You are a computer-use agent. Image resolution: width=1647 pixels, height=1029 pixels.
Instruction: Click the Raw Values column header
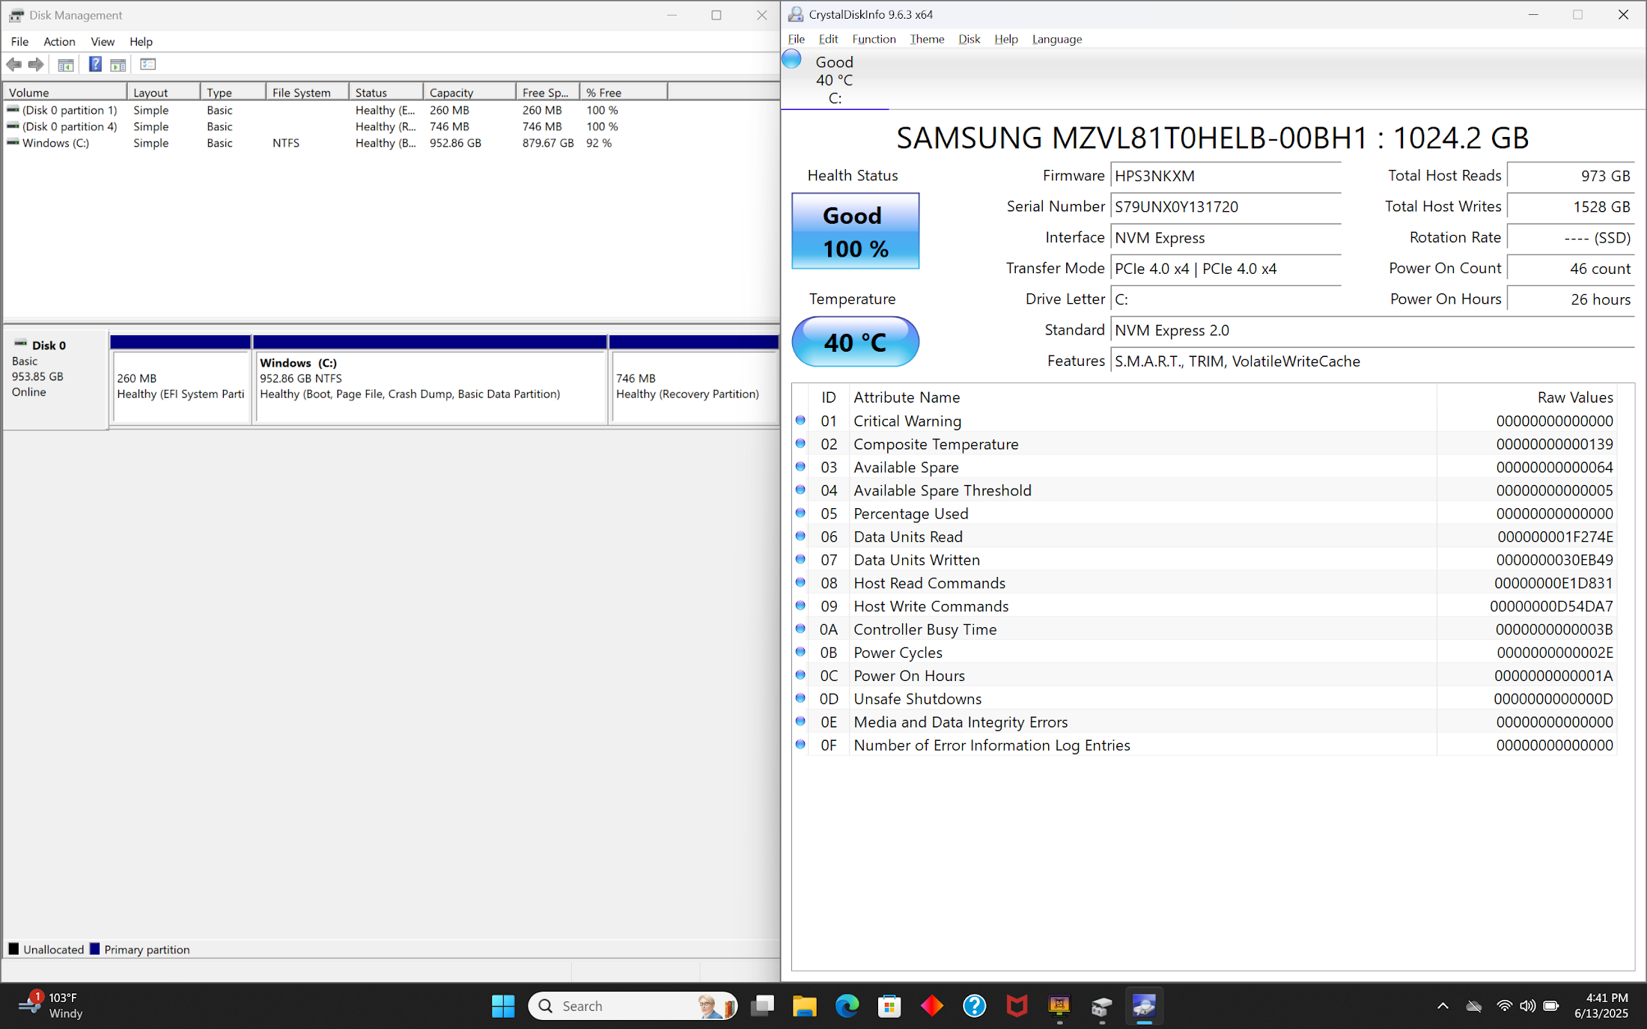(x=1527, y=397)
